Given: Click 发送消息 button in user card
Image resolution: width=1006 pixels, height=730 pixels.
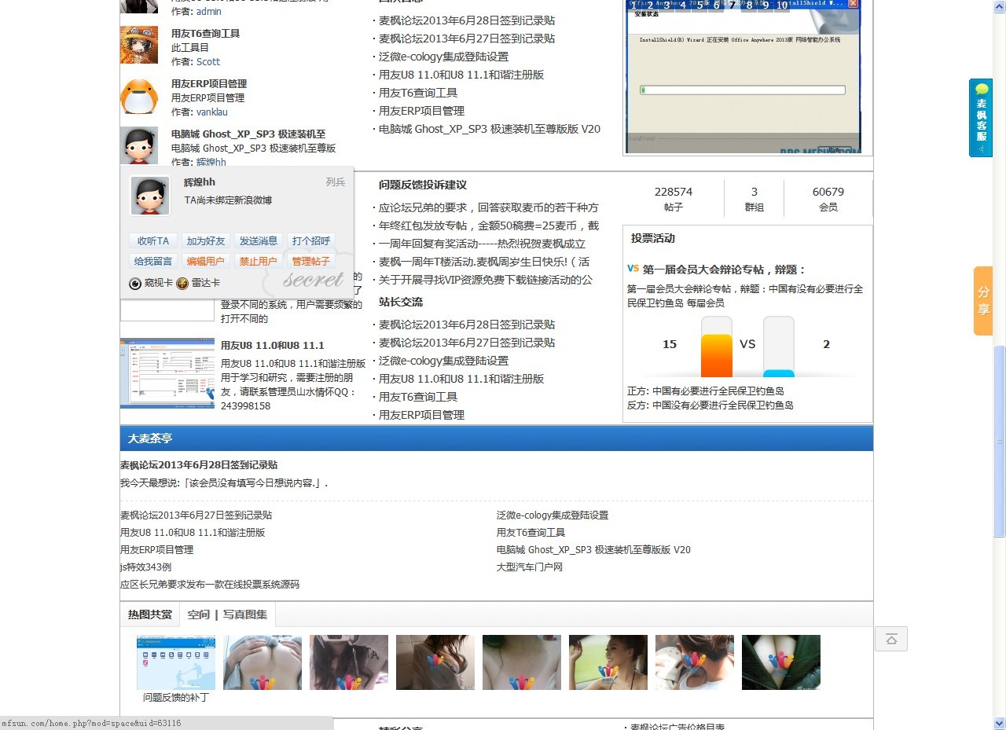Looking at the screenshot, I should (x=259, y=241).
